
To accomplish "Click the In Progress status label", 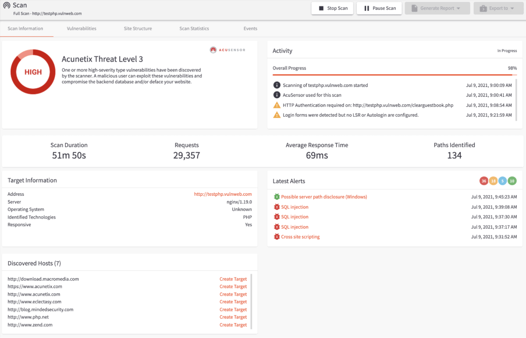I will 507,51.
